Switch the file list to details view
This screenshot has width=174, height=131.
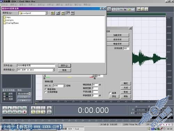pos(72,13)
